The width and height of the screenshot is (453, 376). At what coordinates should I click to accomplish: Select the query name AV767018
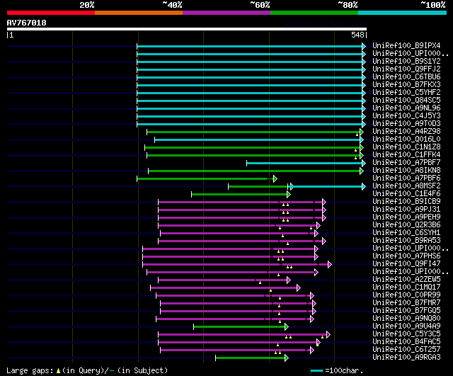27,23
